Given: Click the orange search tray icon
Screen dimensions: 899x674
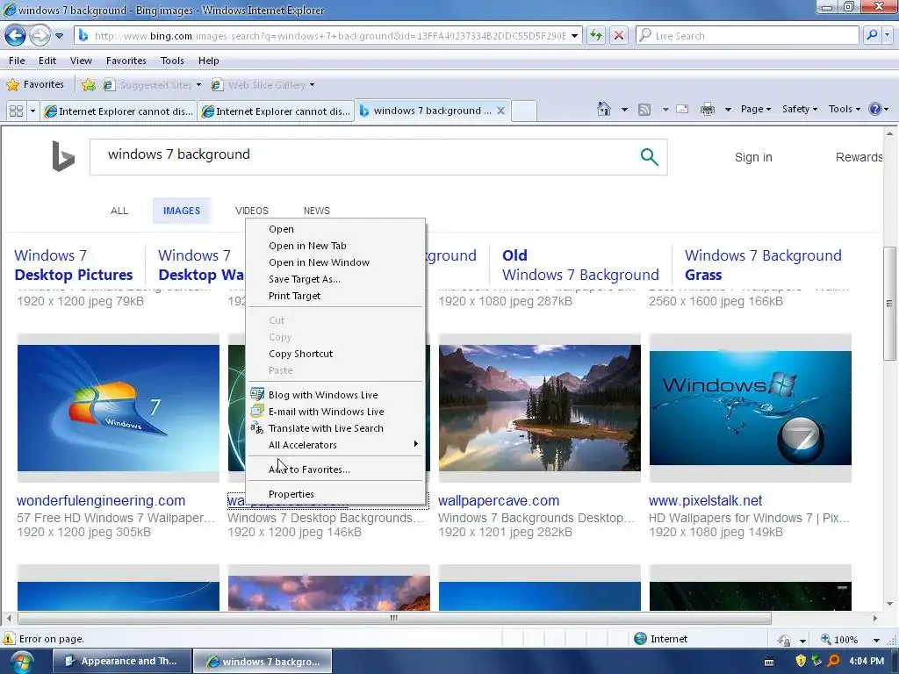Looking at the screenshot, I should pyautogui.click(x=834, y=661).
